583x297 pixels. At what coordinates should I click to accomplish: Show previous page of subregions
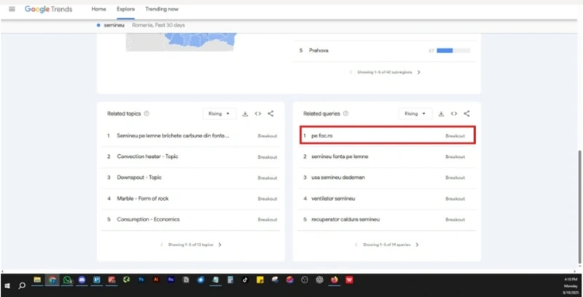pyautogui.click(x=351, y=72)
